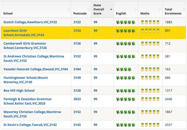Open Camberwell Girls Grammar School link
This screenshot has height=130, width=187.
point(25,46)
